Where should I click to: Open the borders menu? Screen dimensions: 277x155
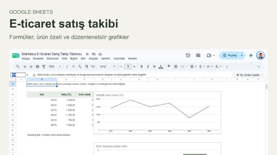[x=176, y=66]
